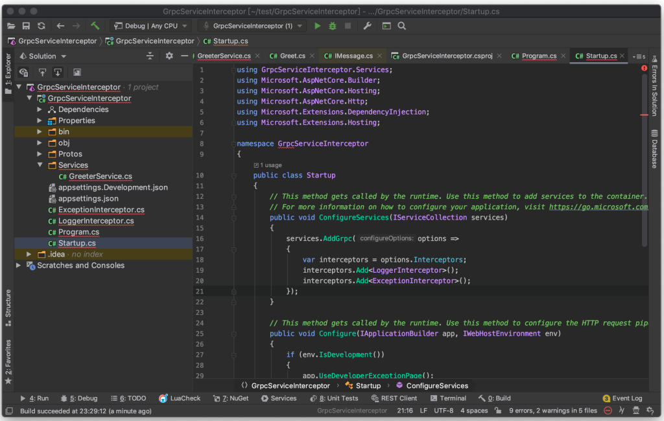The height and width of the screenshot is (421, 664).
Task: Open settings with the wrench icon
Action: 367,26
